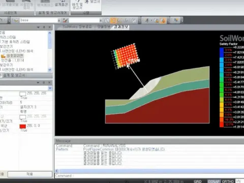The width and height of the screenshot is (244, 183).
Task: Click the pencil edit icon after the base combo box
Action: [65, 20]
